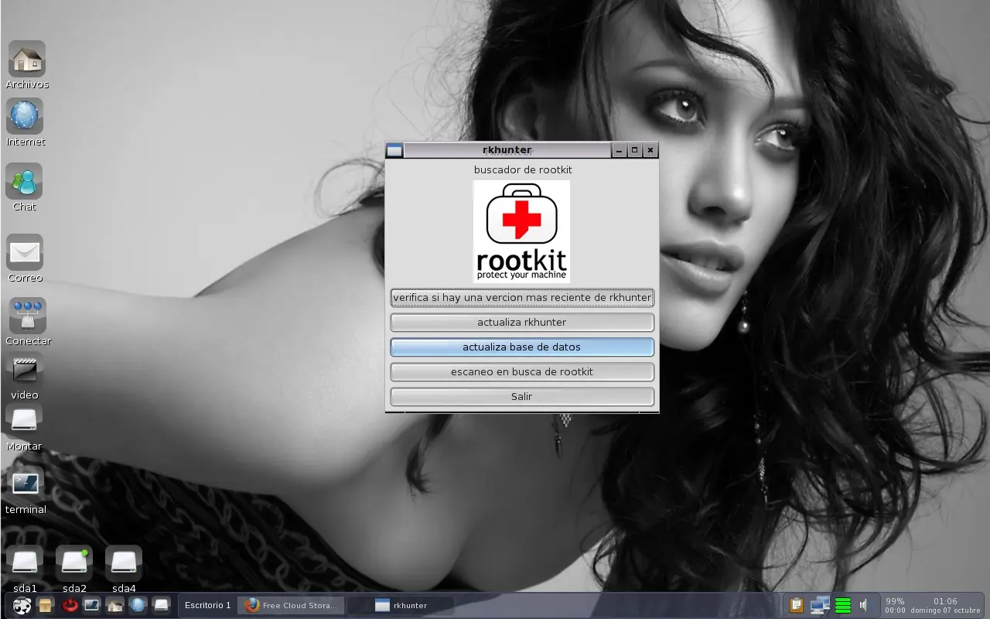Click the red power launcher in taskbar
Image resolution: width=990 pixels, height=619 pixels.
click(x=70, y=605)
